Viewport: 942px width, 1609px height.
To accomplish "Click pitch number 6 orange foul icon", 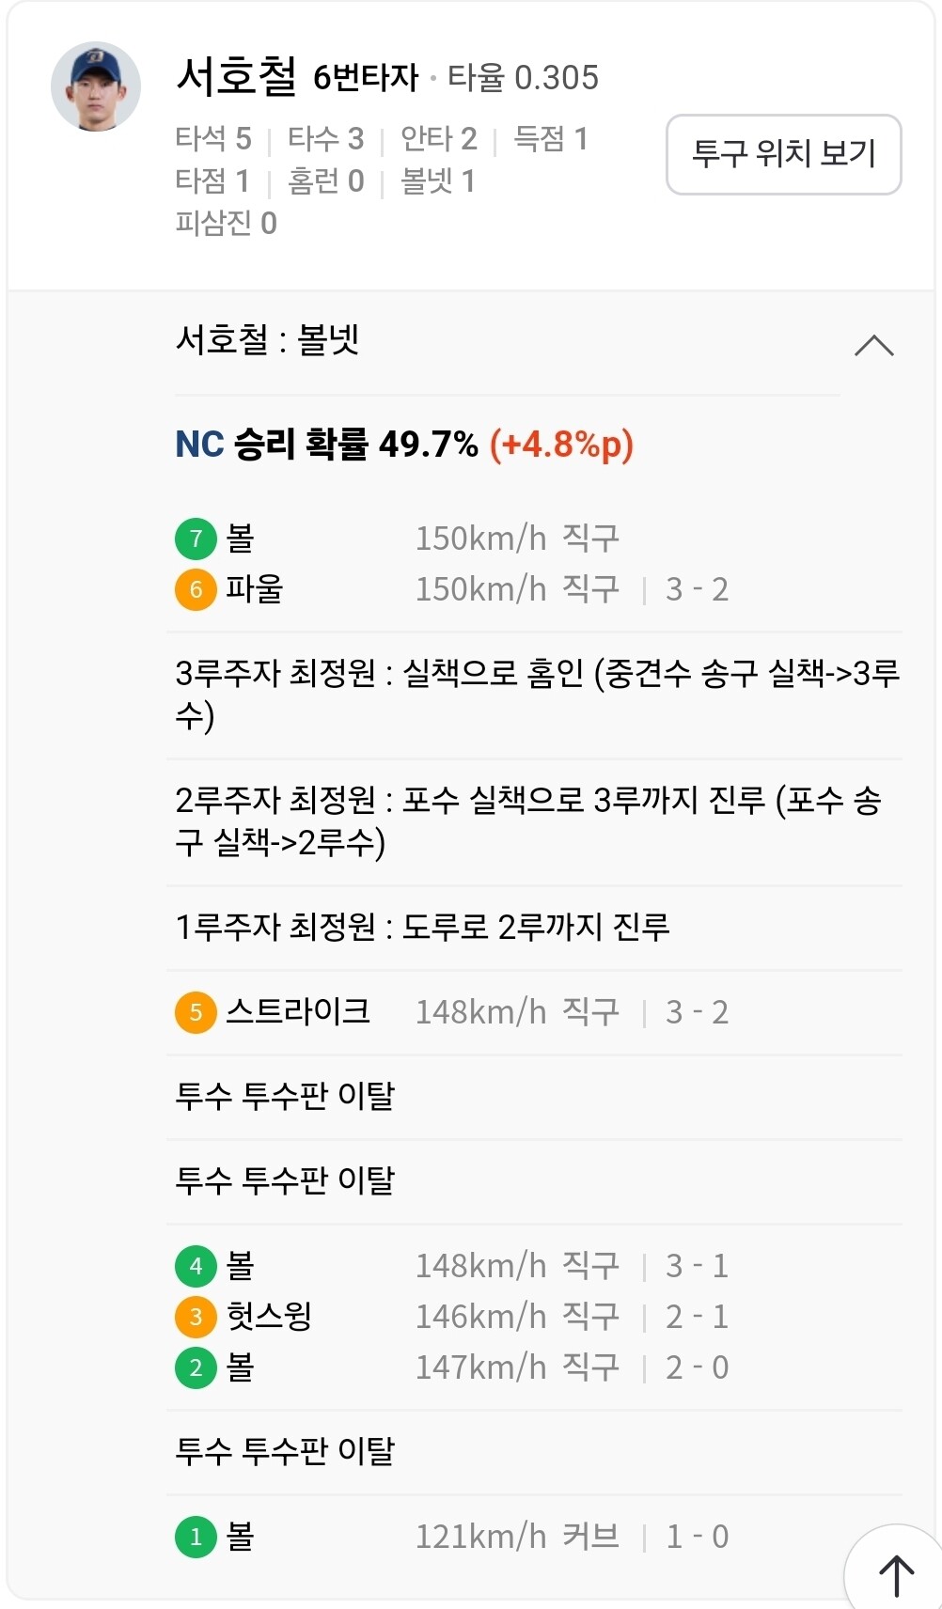I will (x=196, y=589).
